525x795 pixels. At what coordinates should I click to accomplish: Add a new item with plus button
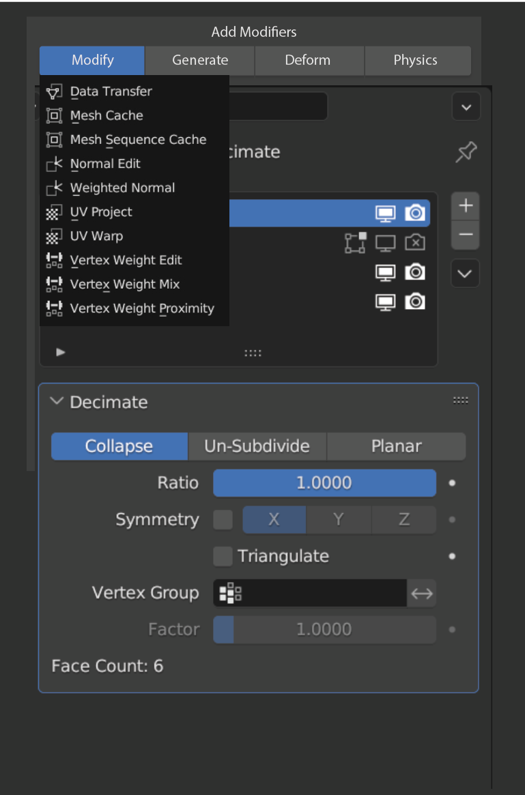click(x=465, y=206)
